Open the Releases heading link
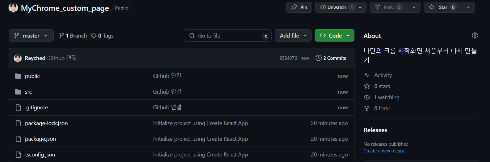490x162 pixels. click(375, 130)
